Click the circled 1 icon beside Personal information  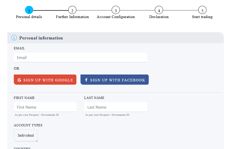[x=14, y=38]
